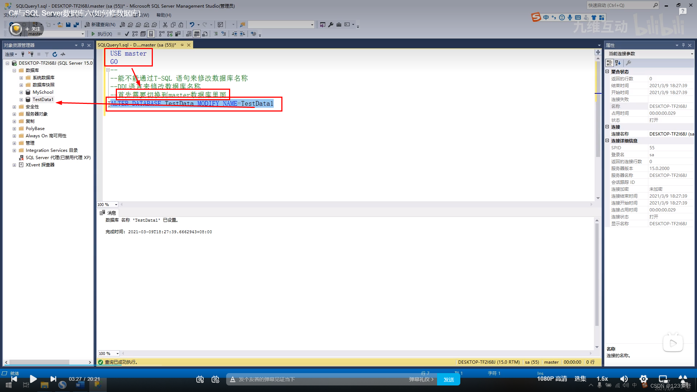Click the Increase Indent icon

pos(242,34)
